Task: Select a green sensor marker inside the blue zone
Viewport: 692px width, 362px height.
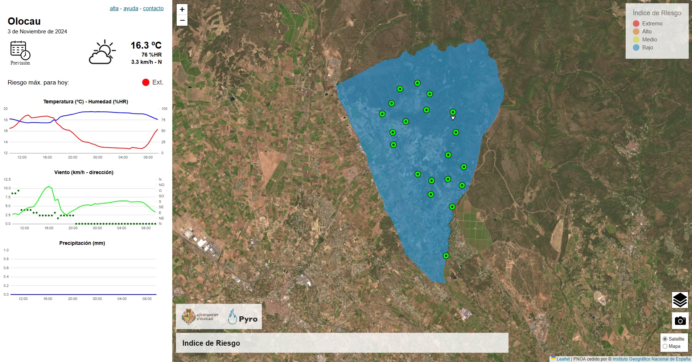Action: pos(417,83)
